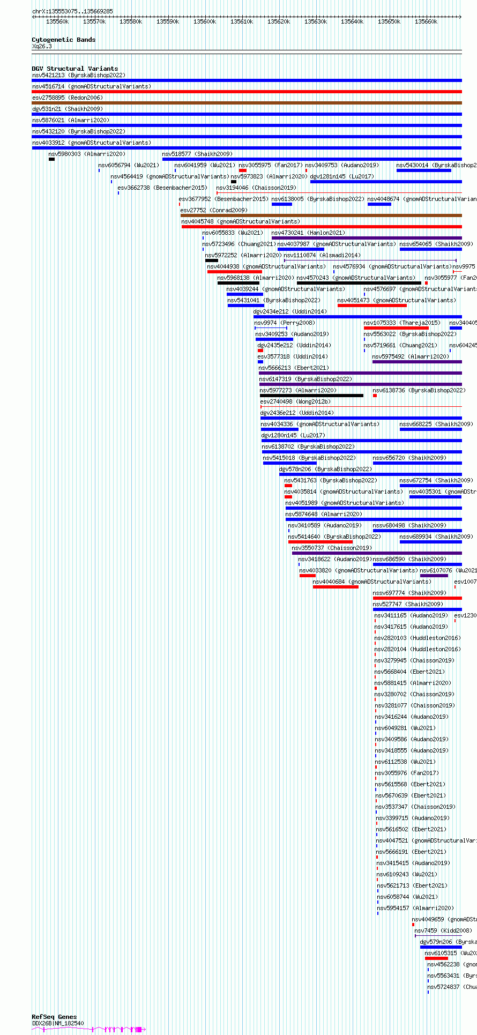The height and width of the screenshot is (1035, 477).
Task: Select the nsv5972252 (Almarri2020) label
Action: (x=243, y=256)
